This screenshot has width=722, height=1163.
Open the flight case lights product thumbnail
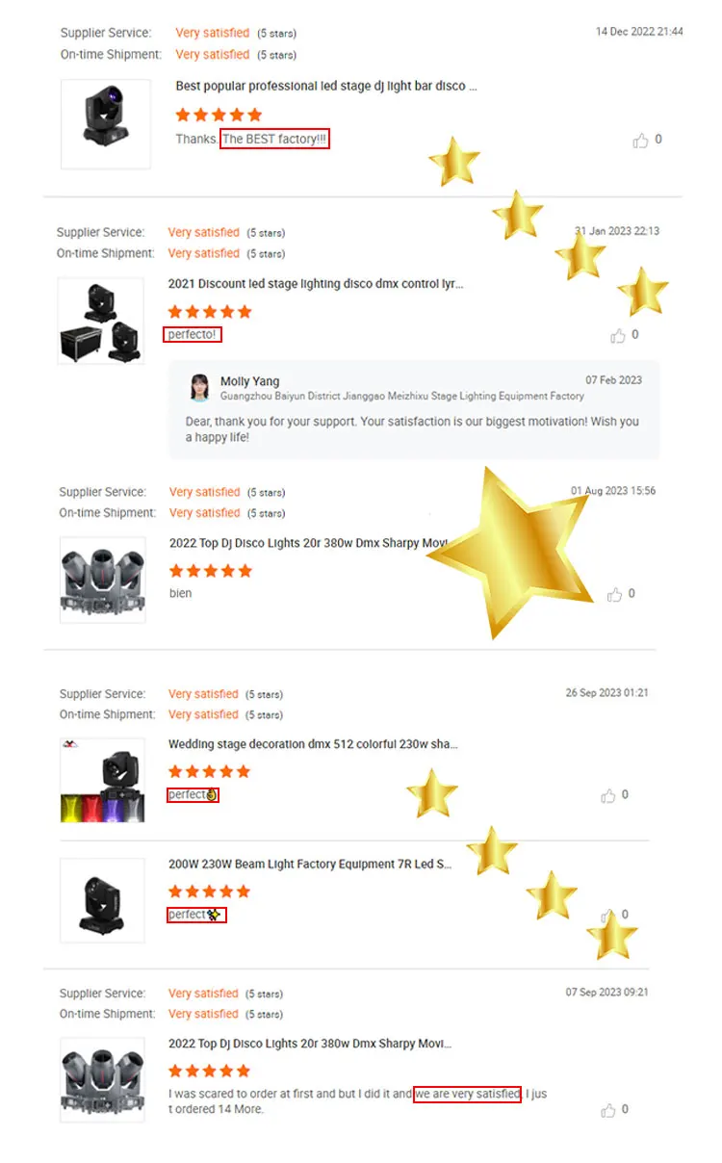click(x=101, y=321)
